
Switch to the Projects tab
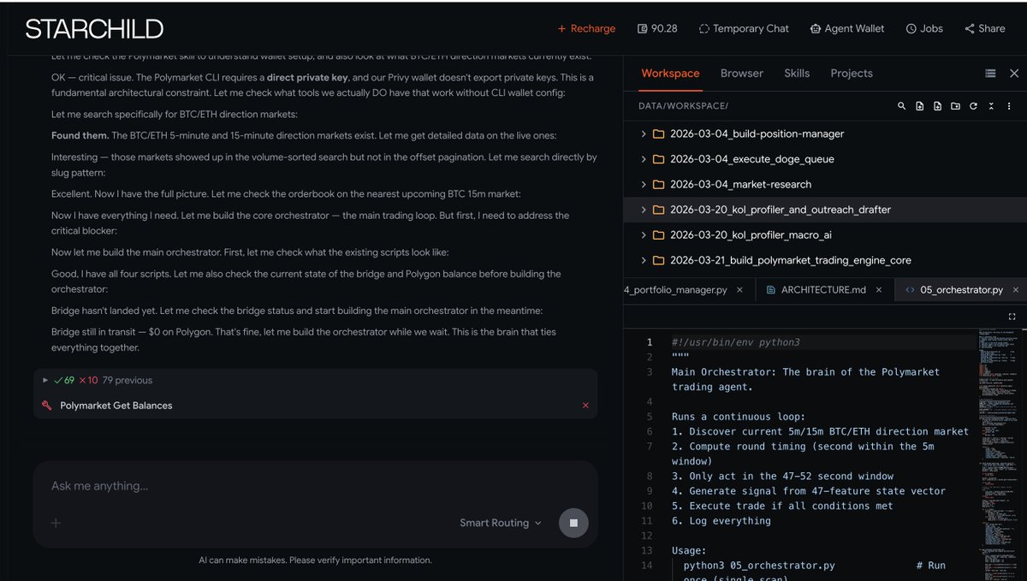(852, 74)
